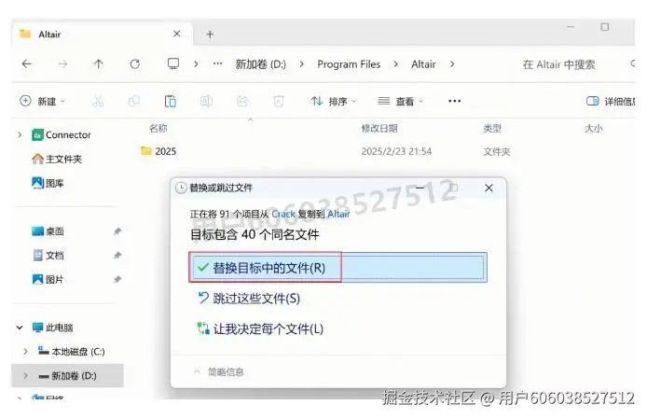
Task: Click 新加卷 (D:) in the address path
Action: click(260, 64)
